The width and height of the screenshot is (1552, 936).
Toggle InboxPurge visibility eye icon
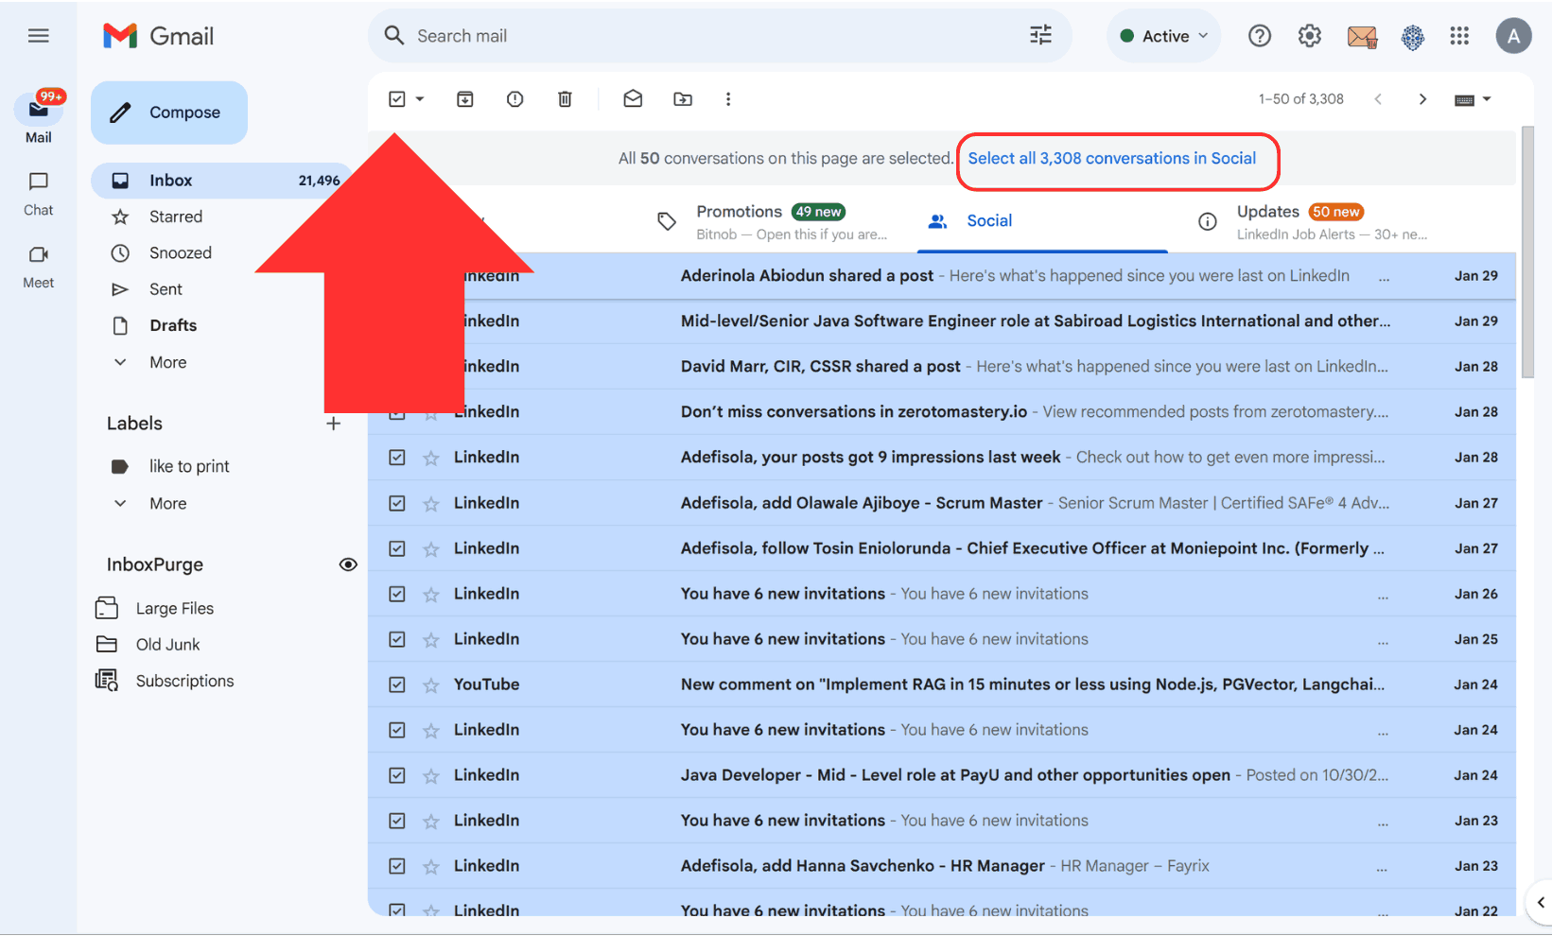[348, 564]
